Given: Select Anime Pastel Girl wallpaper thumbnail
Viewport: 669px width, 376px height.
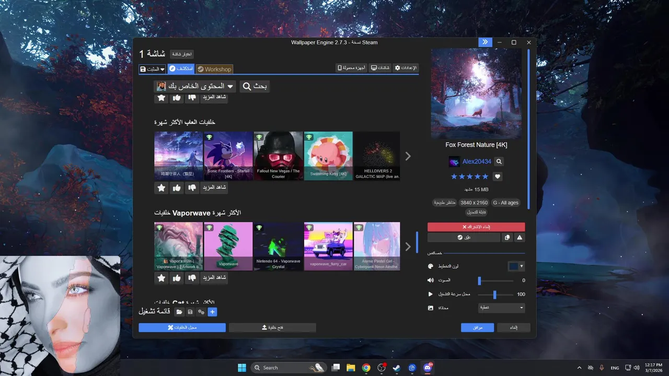Looking at the screenshot, I should [377, 246].
